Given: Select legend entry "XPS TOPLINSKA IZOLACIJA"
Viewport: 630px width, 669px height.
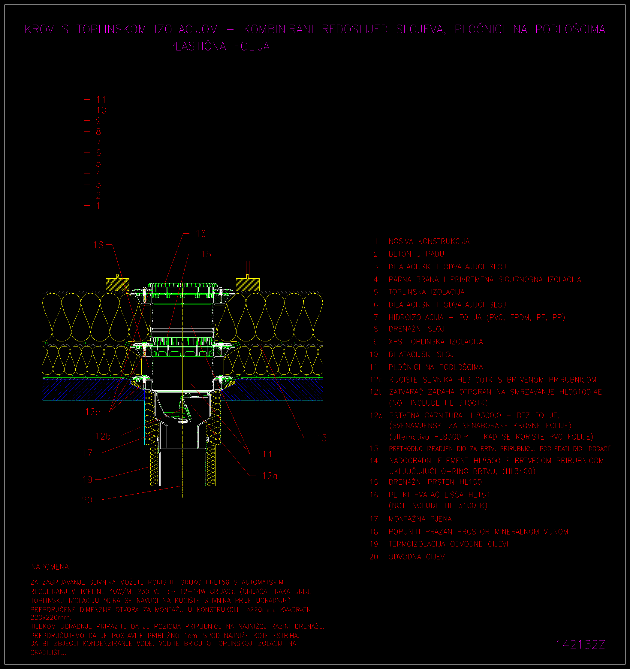Looking at the screenshot, I should (x=436, y=342).
